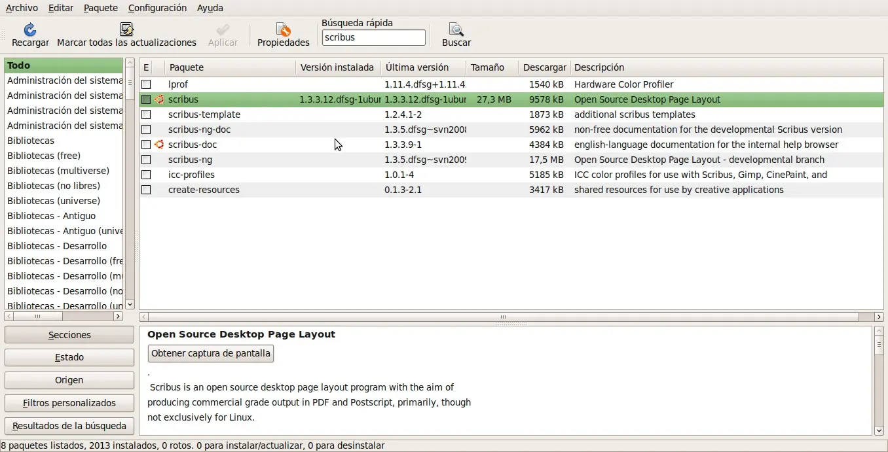Sort by the Descargar column header
Viewport: 888px width, 452px height.
544,67
